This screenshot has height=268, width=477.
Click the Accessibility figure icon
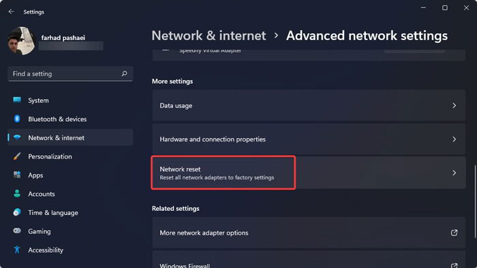point(17,250)
